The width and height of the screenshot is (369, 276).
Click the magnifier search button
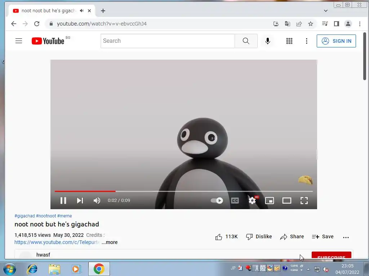point(246,41)
